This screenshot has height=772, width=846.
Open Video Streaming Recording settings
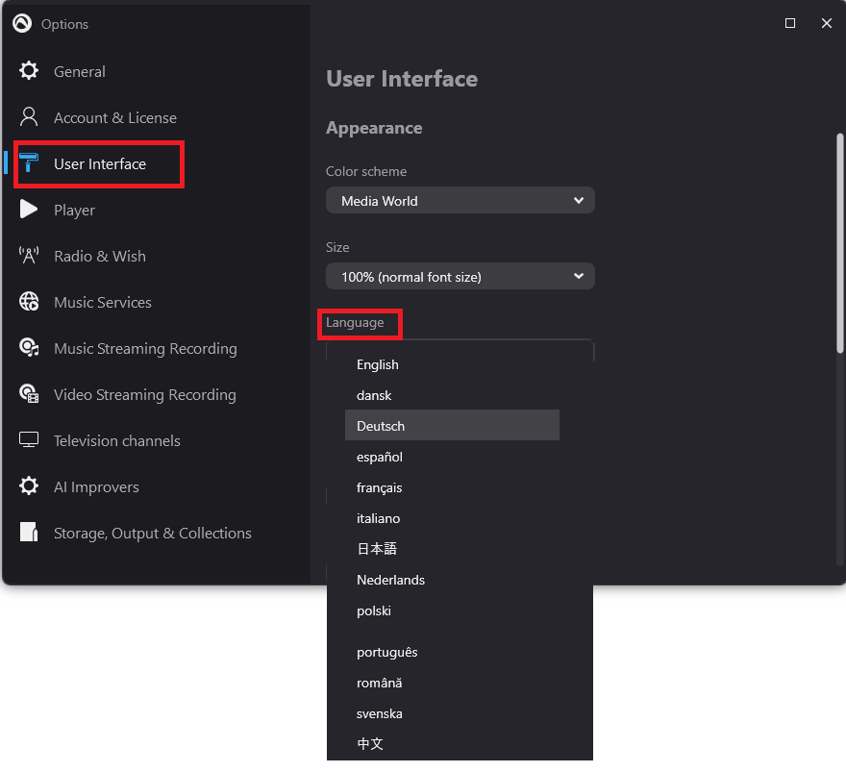[144, 394]
